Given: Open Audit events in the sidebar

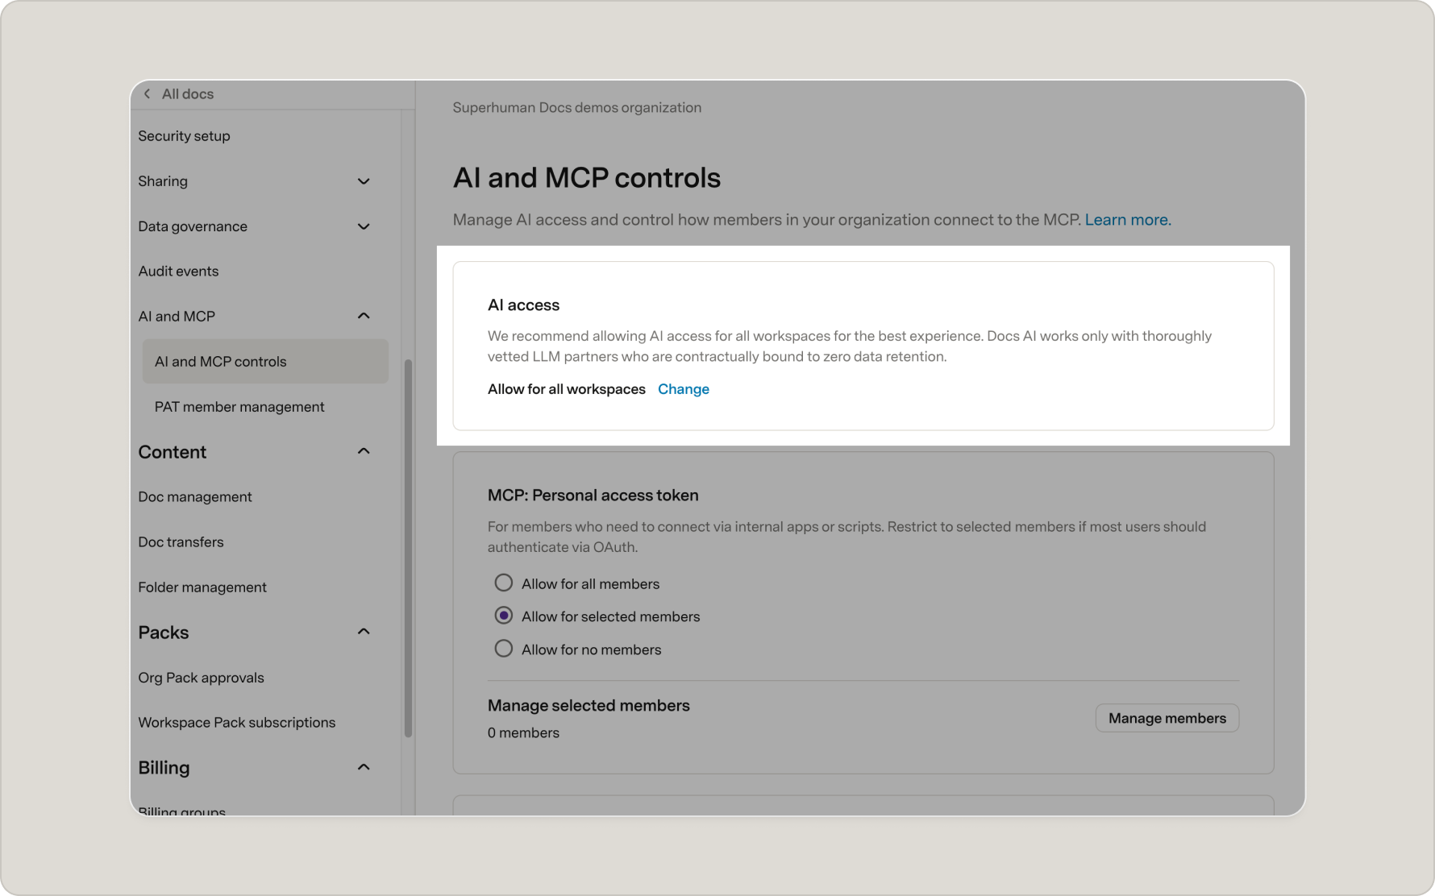Looking at the screenshot, I should (x=178, y=271).
